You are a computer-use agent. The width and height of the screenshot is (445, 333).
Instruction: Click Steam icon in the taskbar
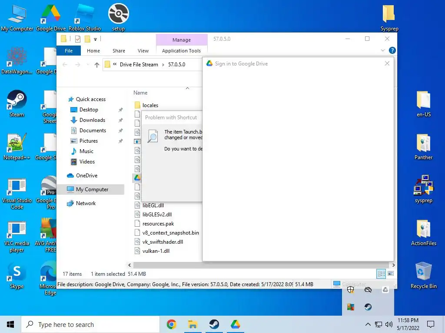click(214, 324)
